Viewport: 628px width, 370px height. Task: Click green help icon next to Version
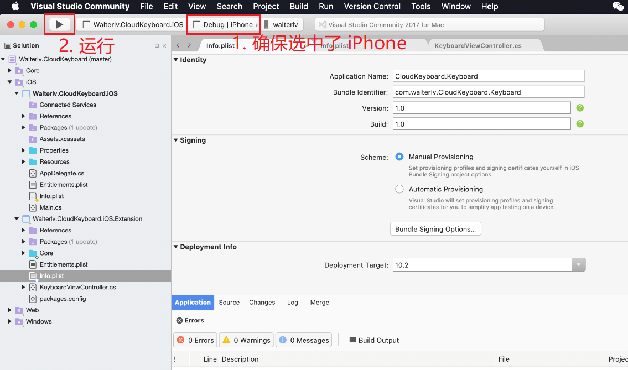tap(580, 108)
